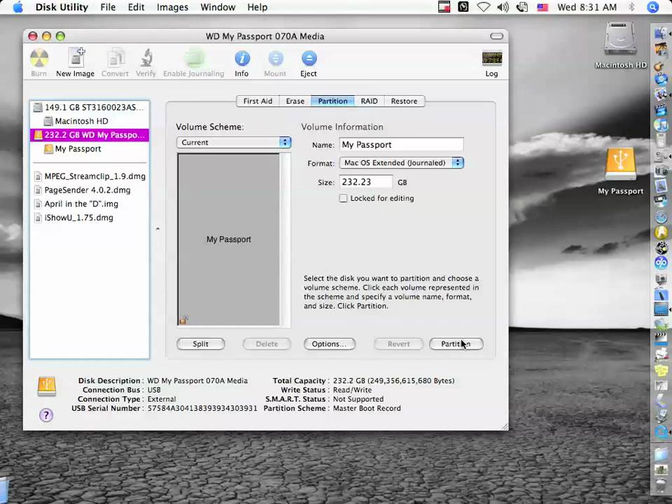This screenshot has height=504, width=672.
Task: Open Macintosh HD desktop icon
Action: (620, 45)
